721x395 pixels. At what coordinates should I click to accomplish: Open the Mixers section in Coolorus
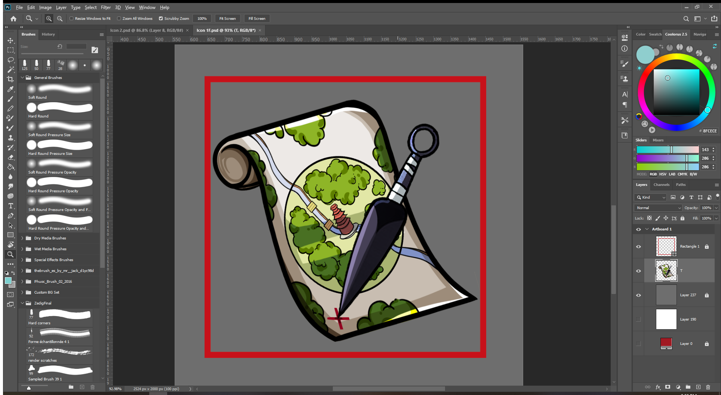point(658,140)
